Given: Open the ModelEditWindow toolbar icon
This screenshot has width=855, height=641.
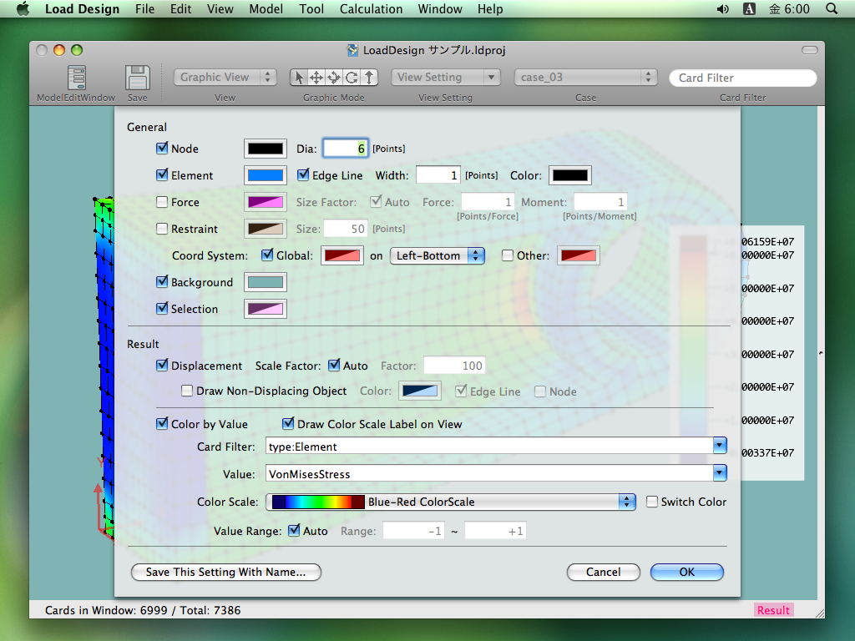Looking at the screenshot, I should 76,78.
